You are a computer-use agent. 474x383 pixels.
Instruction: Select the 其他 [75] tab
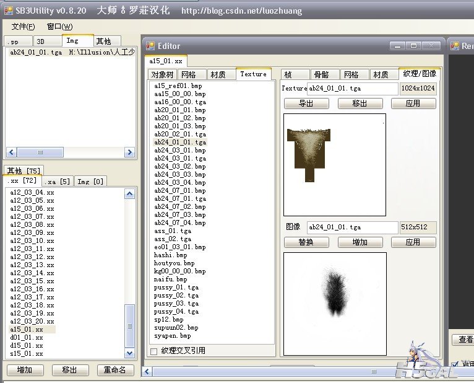pos(24,170)
